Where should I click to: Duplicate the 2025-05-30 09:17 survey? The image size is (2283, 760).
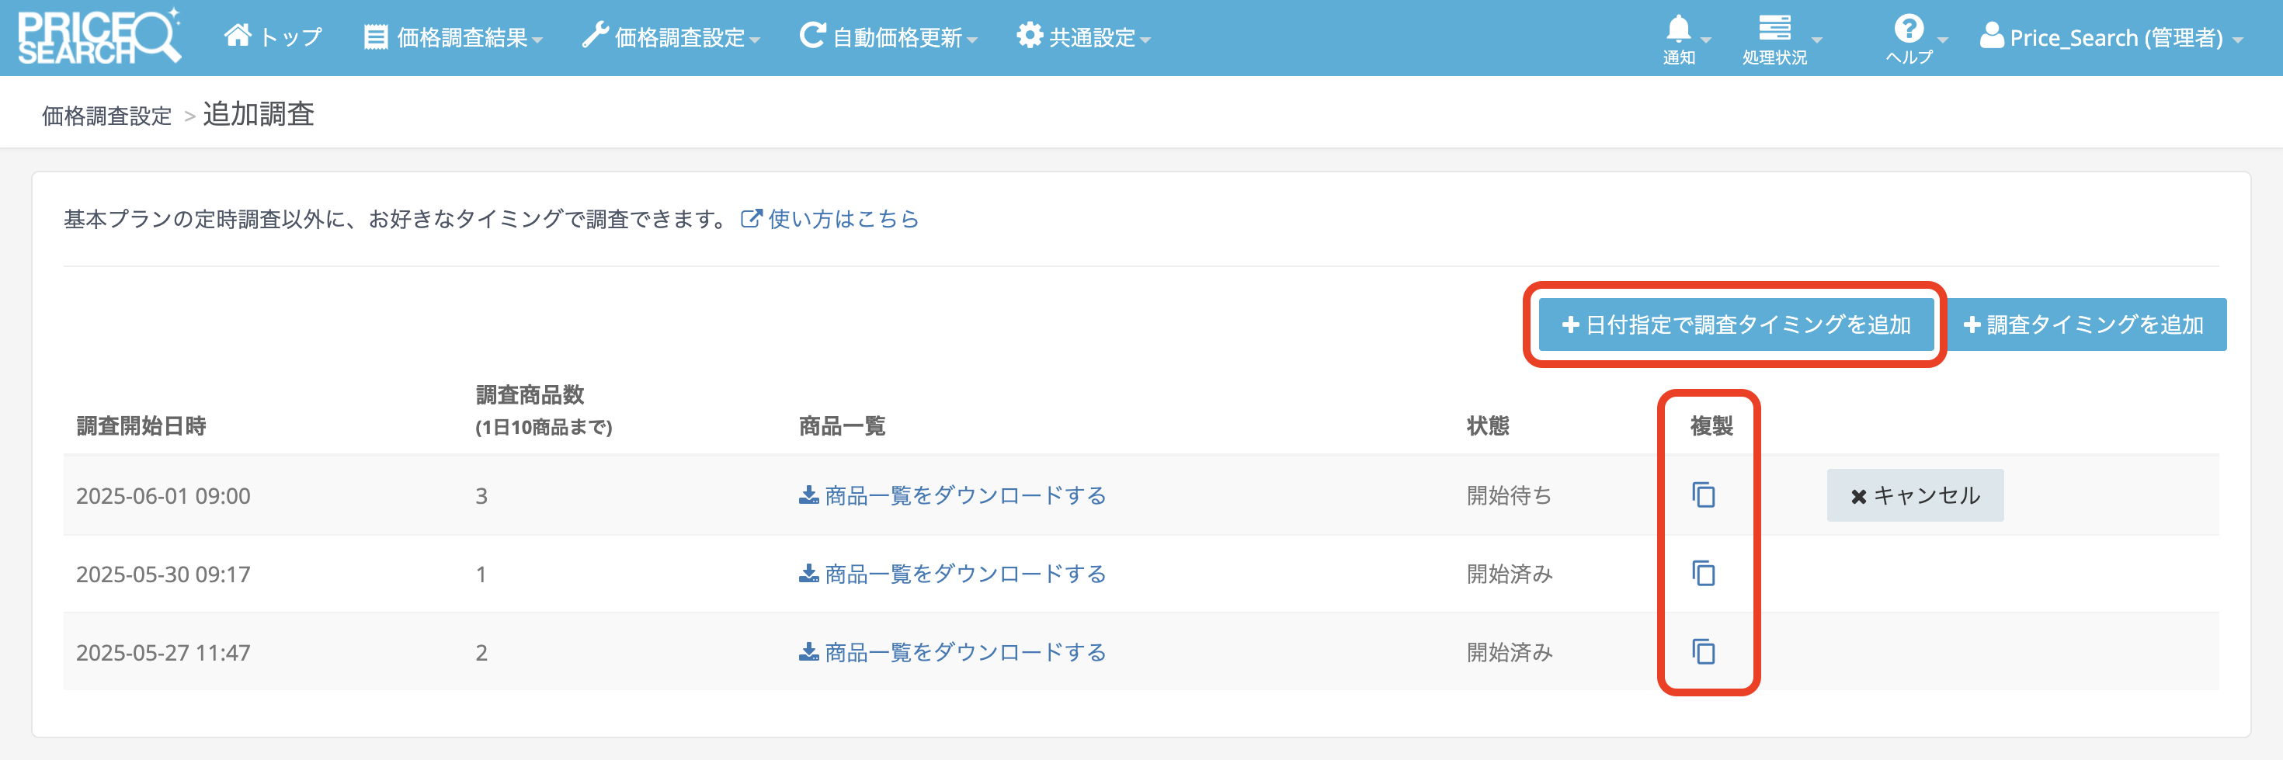pyautogui.click(x=1704, y=574)
